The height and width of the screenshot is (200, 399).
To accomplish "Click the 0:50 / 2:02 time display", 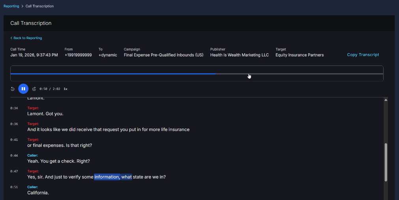I will (x=50, y=89).
